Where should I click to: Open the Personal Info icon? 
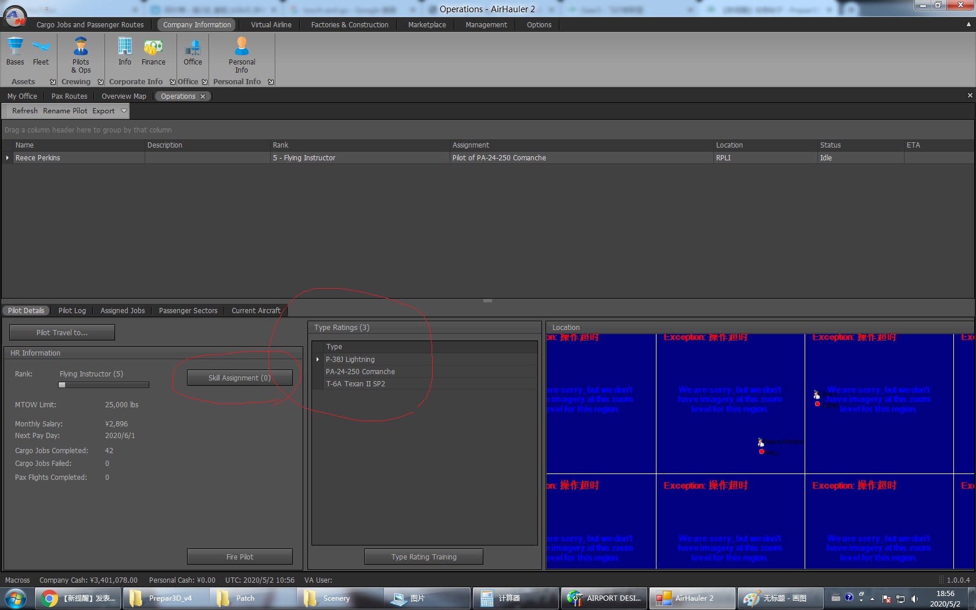(242, 55)
